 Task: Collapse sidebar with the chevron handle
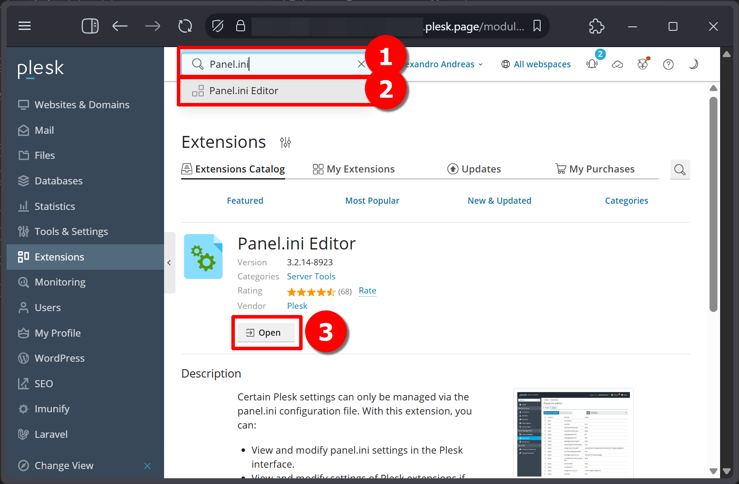click(169, 263)
